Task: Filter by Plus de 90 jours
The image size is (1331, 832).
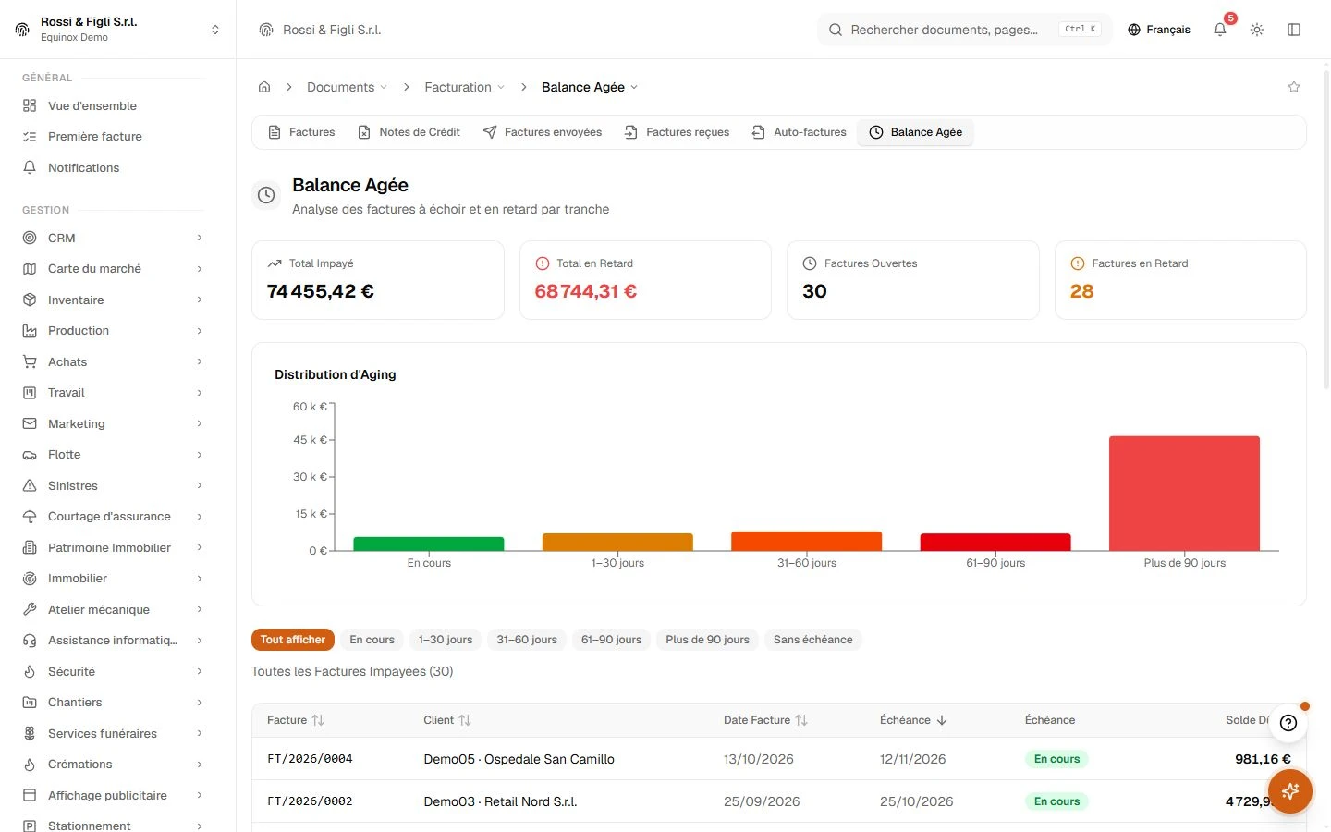Action: 707,640
